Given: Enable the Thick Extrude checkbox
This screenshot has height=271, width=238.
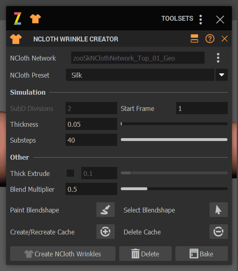Looking at the screenshot, I should 70,173.
